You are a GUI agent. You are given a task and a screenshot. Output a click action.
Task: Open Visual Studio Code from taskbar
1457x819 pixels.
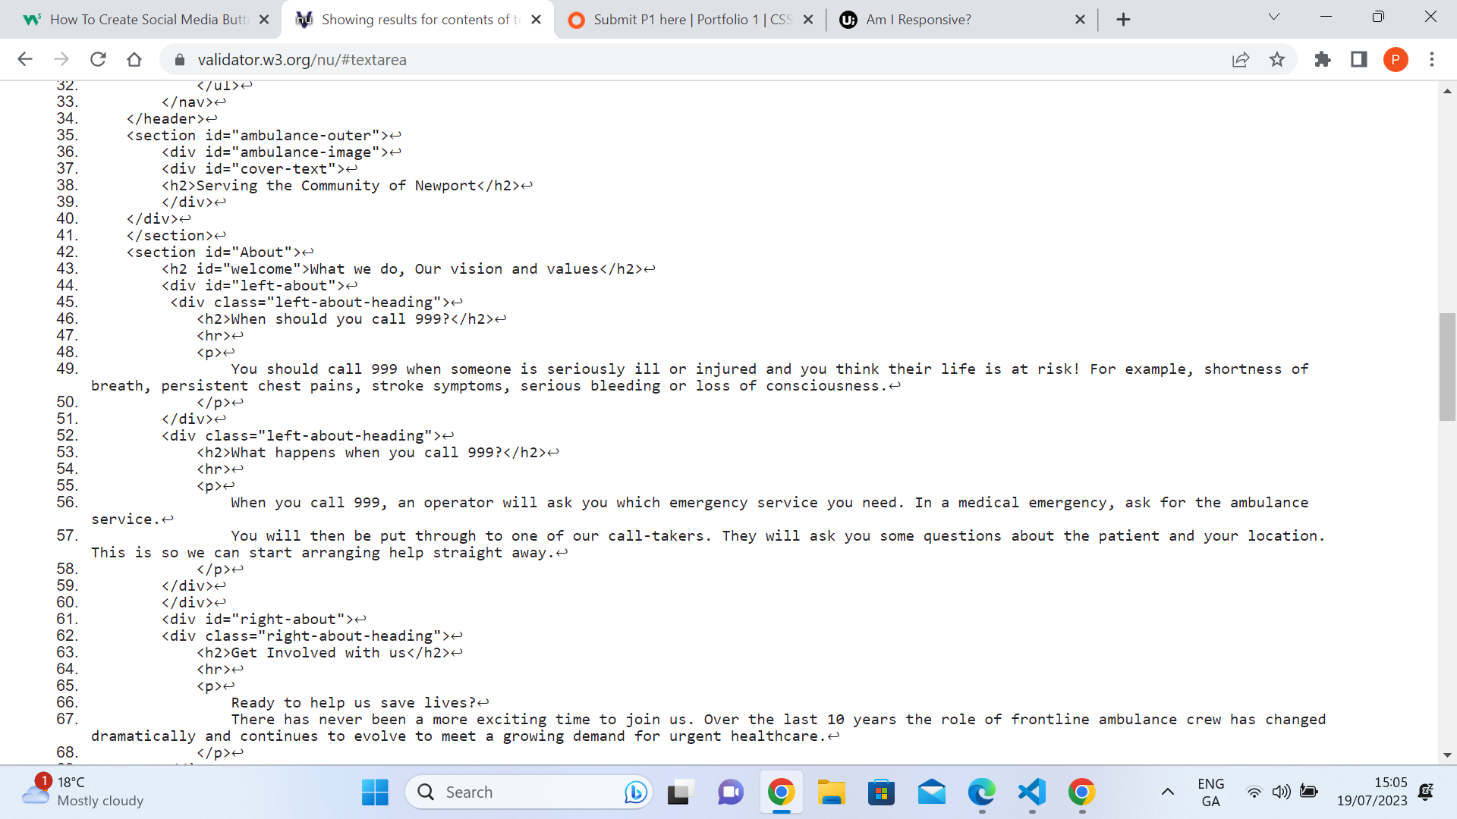pyautogui.click(x=1032, y=792)
